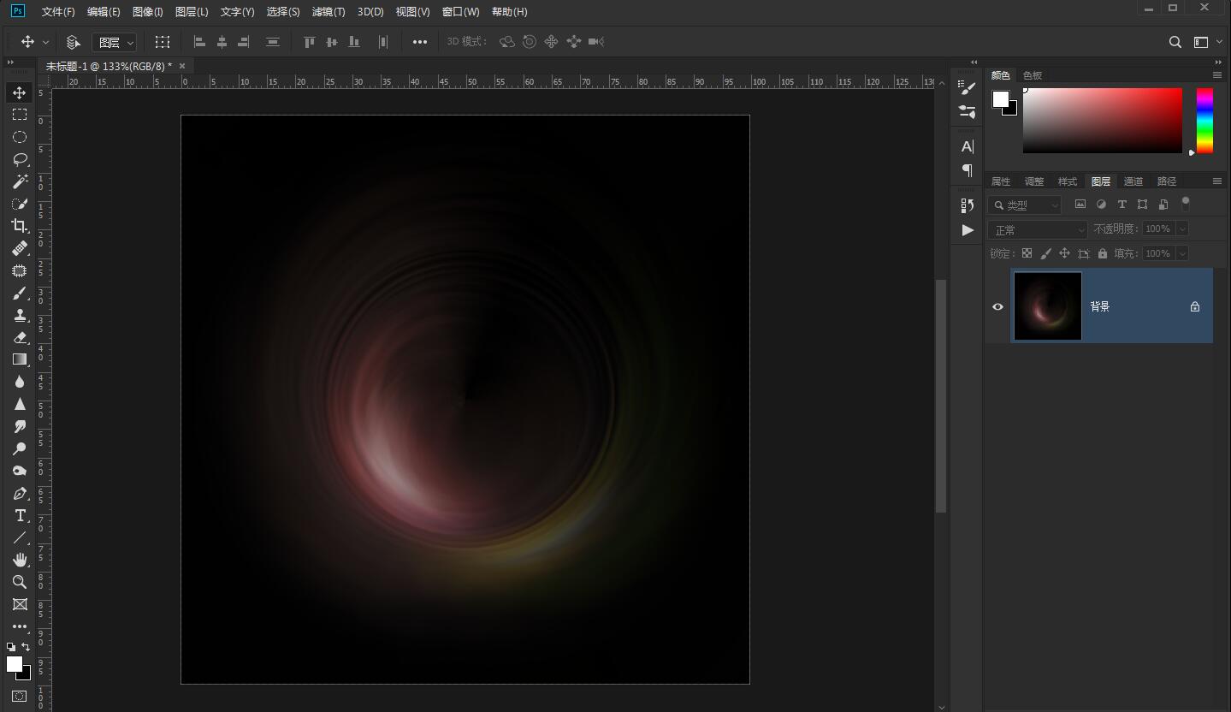Select the Lasso tool

click(20, 159)
